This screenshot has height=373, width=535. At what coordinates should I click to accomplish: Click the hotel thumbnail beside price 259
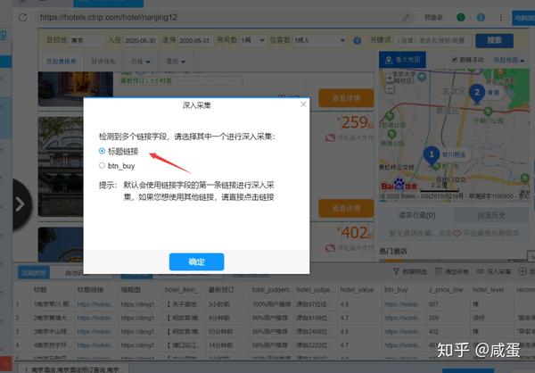61,167
